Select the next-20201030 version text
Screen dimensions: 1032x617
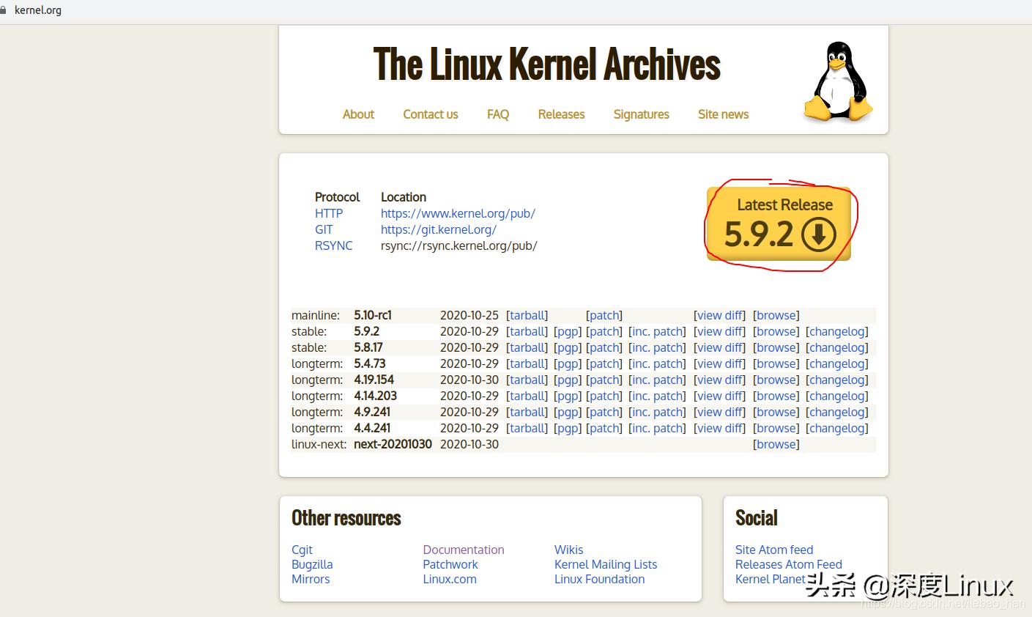pos(393,444)
